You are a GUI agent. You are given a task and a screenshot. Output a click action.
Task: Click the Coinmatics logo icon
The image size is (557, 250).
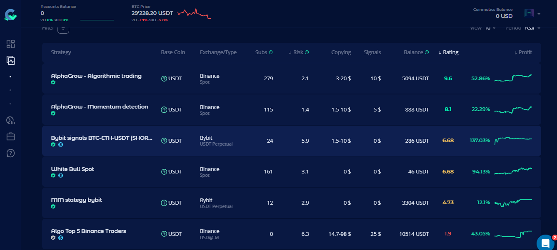10,15
